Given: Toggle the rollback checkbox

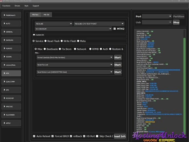Looking at the screenshot, I should click(x=71, y=136).
